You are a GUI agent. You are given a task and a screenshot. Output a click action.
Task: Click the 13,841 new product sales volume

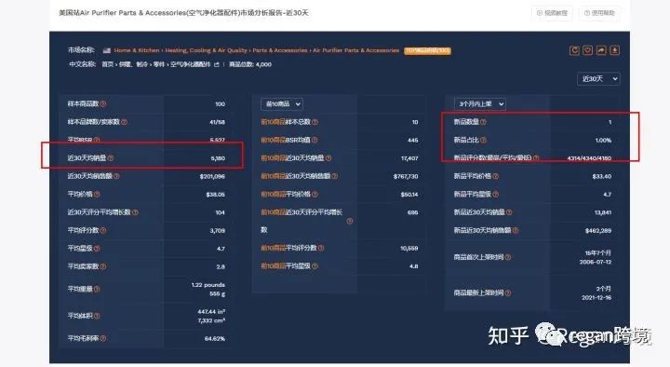tap(603, 212)
